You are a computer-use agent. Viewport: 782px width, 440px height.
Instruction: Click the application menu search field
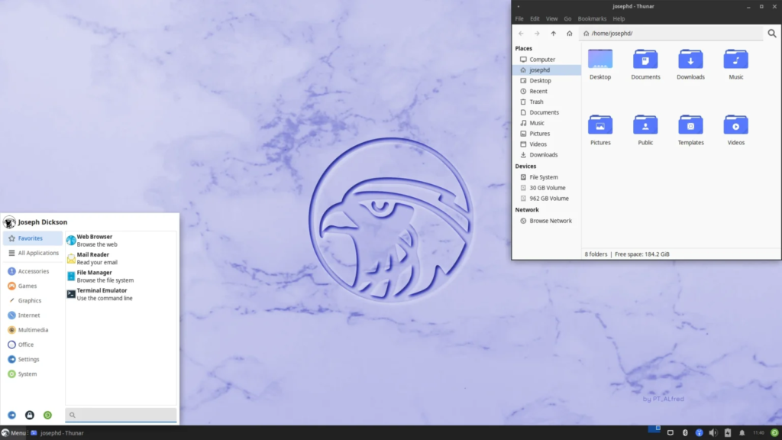(x=121, y=415)
